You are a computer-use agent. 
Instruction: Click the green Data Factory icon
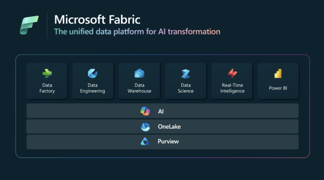pyautogui.click(x=47, y=74)
